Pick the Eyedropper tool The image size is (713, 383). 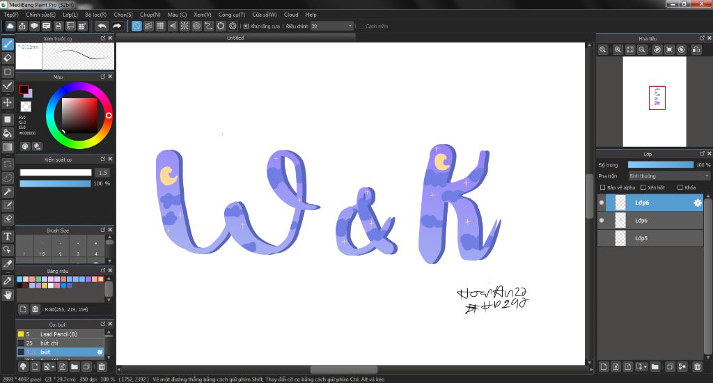coord(7,281)
